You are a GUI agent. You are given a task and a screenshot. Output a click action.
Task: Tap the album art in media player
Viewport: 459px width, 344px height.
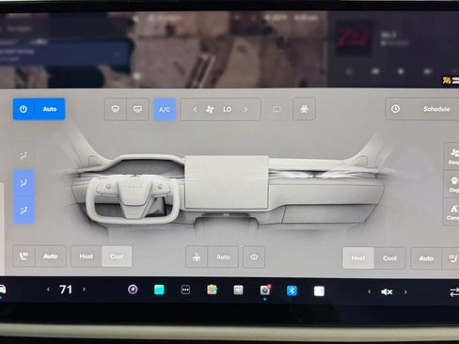tap(354, 38)
